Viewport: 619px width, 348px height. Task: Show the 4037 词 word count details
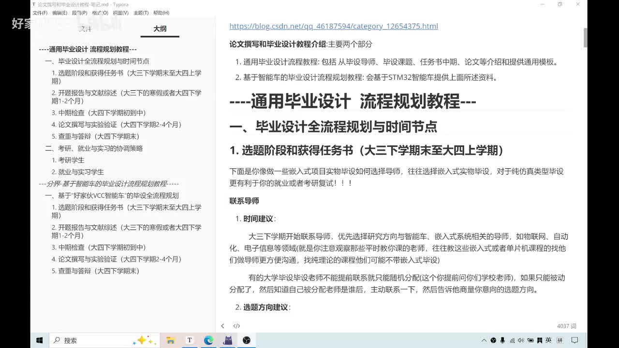click(566, 326)
